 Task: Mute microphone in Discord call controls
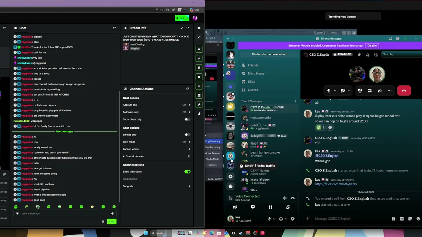[x=329, y=91]
